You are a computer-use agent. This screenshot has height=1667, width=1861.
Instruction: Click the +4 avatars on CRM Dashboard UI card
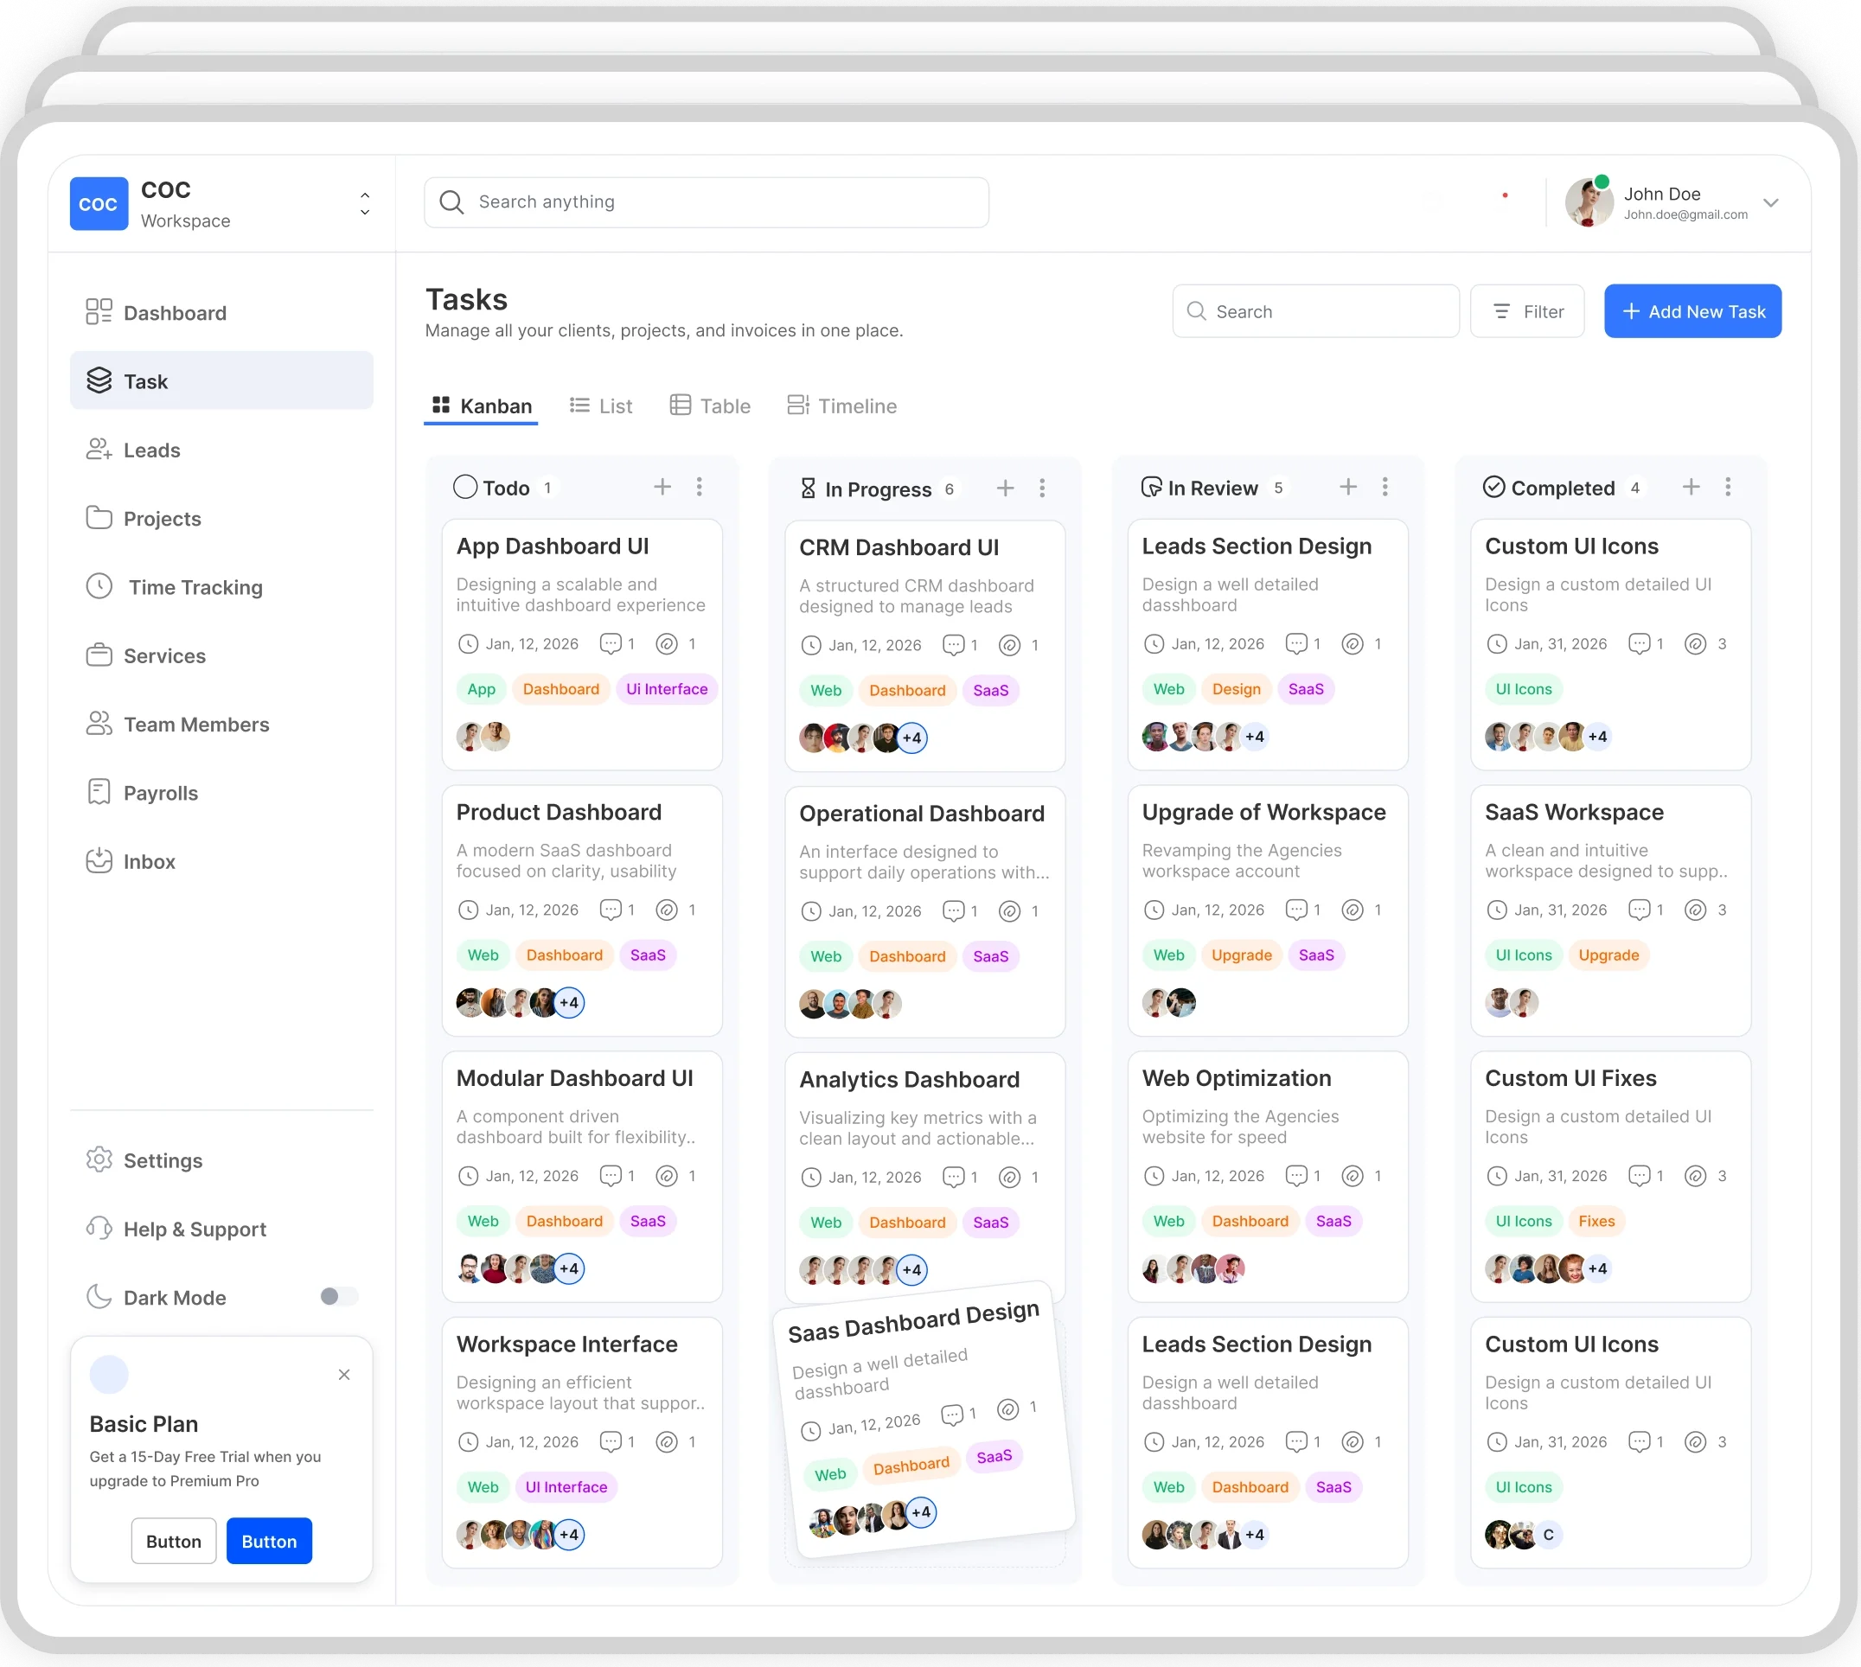pyautogui.click(x=912, y=738)
